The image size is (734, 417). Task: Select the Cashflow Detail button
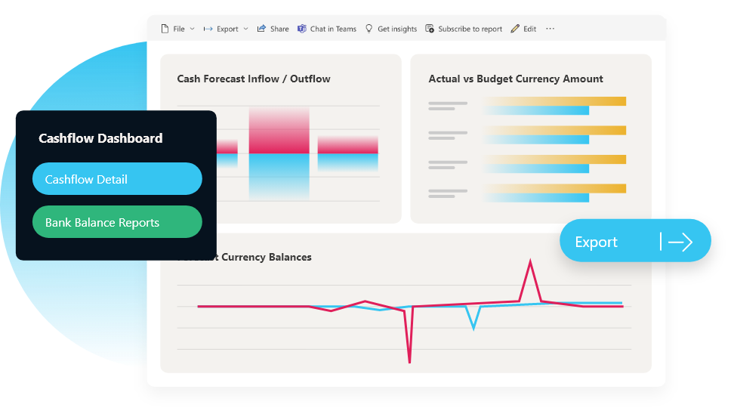[117, 179]
